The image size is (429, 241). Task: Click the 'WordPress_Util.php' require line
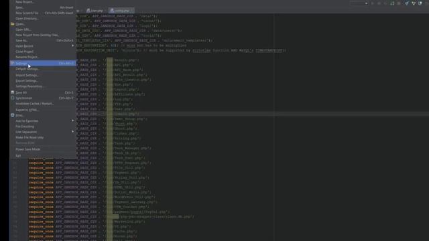(x=92, y=197)
